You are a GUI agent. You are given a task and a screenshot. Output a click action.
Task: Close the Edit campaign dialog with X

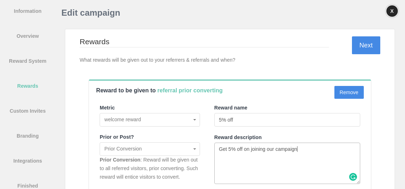tap(392, 11)
